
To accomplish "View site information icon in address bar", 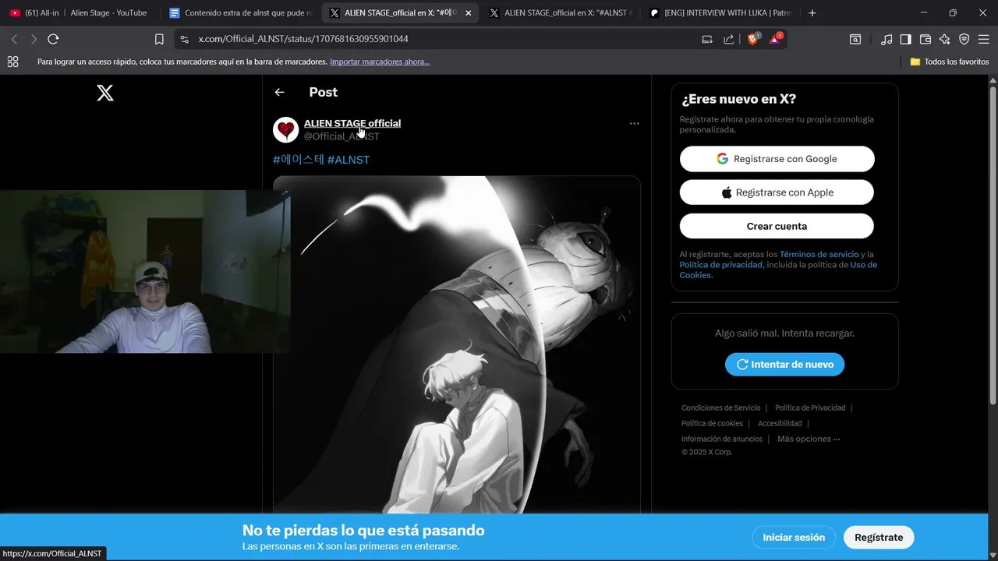I will coord(184,39).
